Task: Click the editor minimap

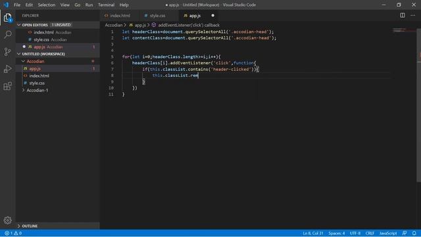Action: (x=404, y=30)
